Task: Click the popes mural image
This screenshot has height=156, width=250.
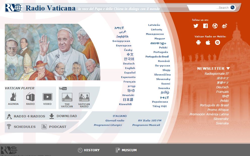Action: click(53, 52)
